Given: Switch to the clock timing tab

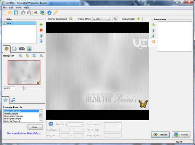Looking at the screenshot, I should [14, 49].
